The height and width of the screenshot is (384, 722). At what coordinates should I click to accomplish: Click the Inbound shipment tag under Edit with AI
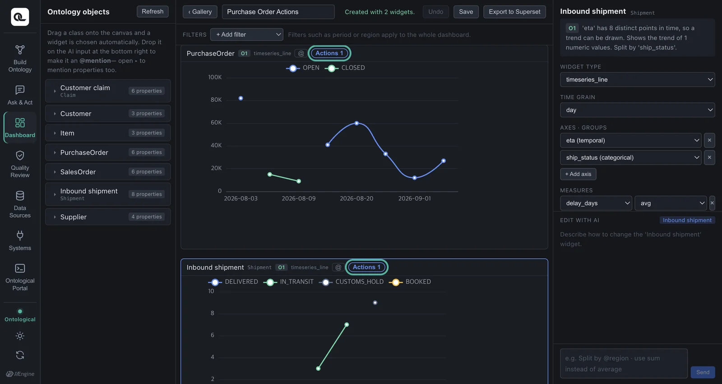(687, 220)
